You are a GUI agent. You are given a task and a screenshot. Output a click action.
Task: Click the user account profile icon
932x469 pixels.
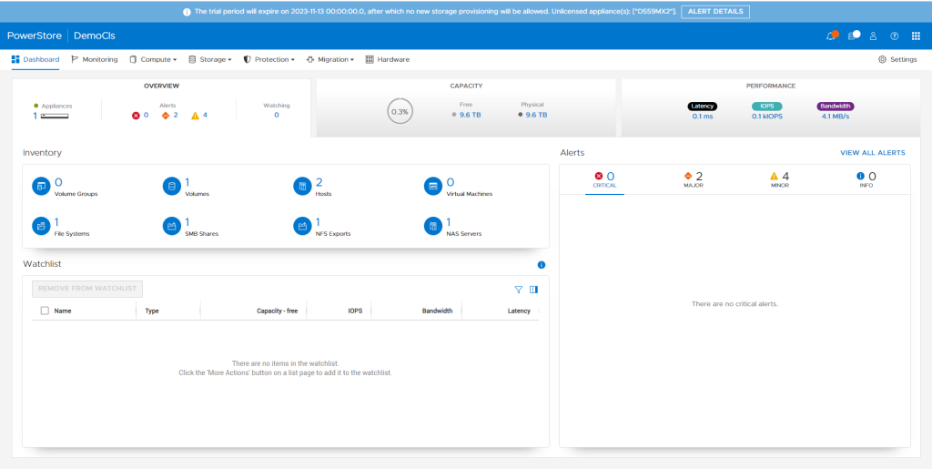[873, 36]
